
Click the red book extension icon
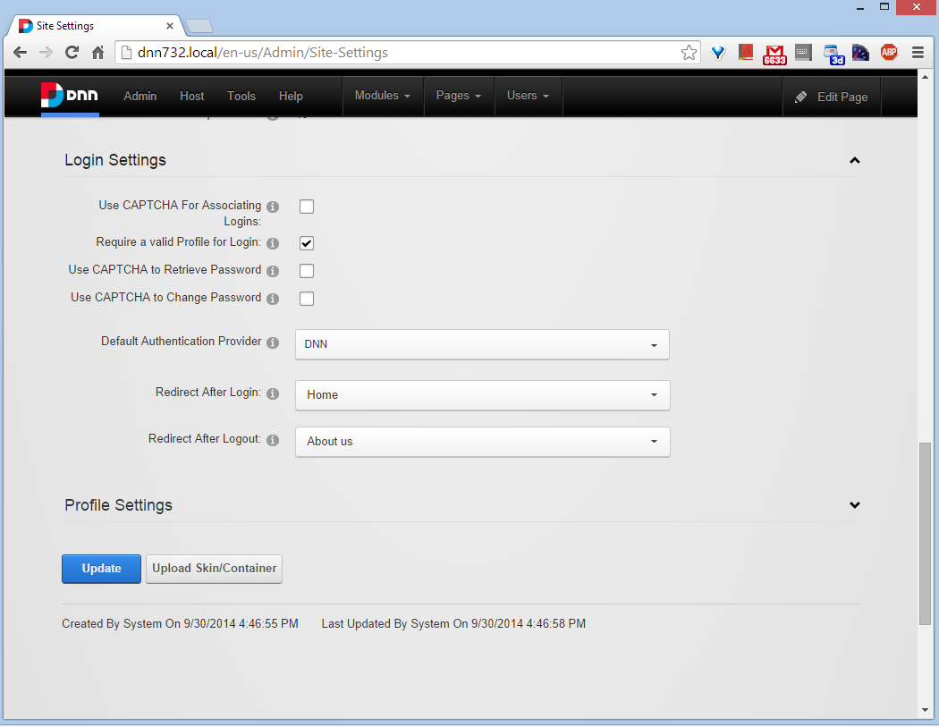coord(746,53)
